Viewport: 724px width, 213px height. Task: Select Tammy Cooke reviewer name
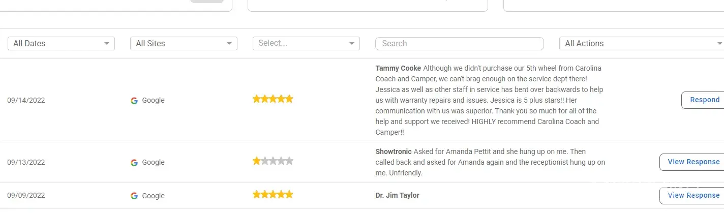pos(398,68)
